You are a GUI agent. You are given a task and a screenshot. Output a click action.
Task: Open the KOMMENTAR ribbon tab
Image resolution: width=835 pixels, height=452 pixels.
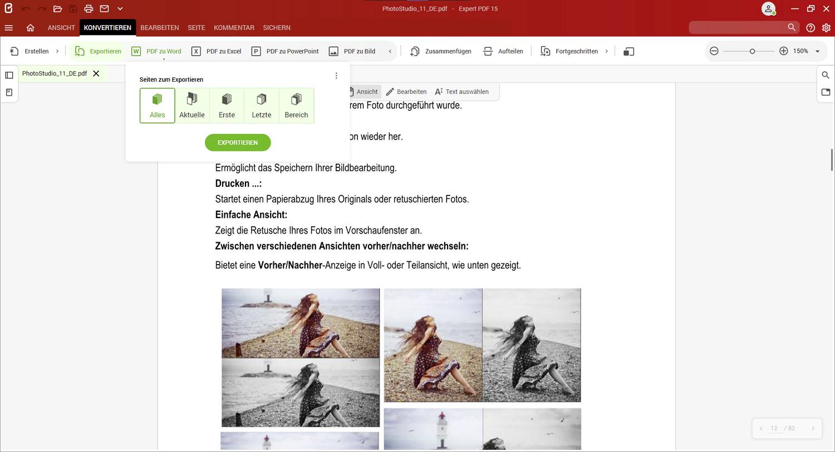tap(234, 27)
